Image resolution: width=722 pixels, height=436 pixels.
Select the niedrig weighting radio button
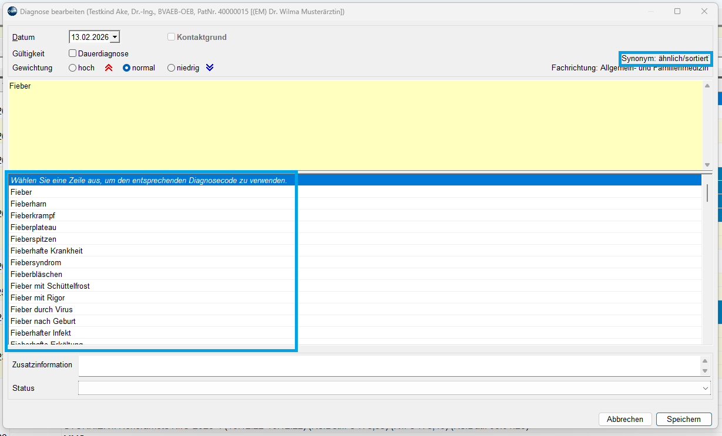click(172, 68)
